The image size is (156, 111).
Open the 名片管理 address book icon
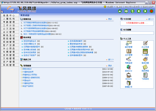point(129,51)
